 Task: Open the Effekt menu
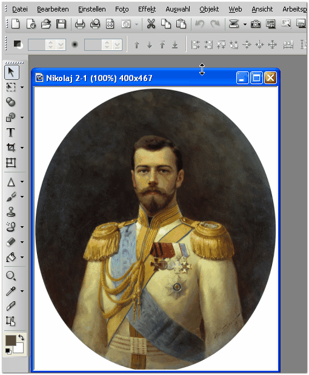147,9
